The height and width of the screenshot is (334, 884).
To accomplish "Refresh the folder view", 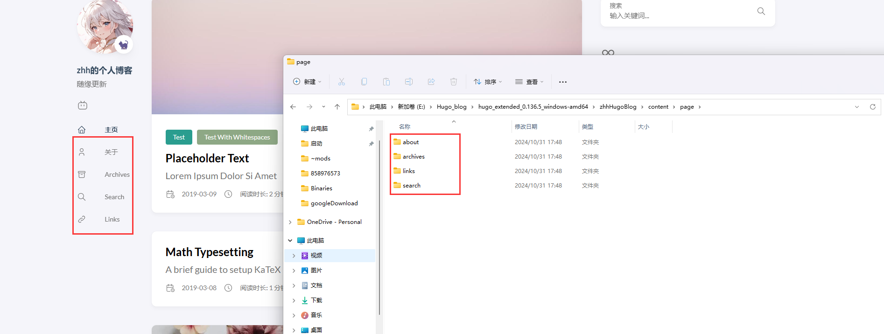I will click(x=872, y=107).
